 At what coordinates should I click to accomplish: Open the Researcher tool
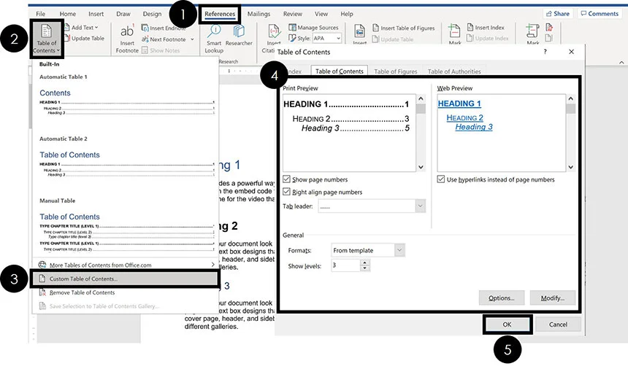(x=239, y=35)
